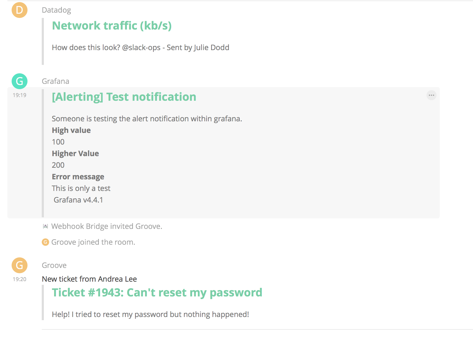Click the Groove avatar icon
473x346 pixels.
pyautogui.click(x=19, y=265)
